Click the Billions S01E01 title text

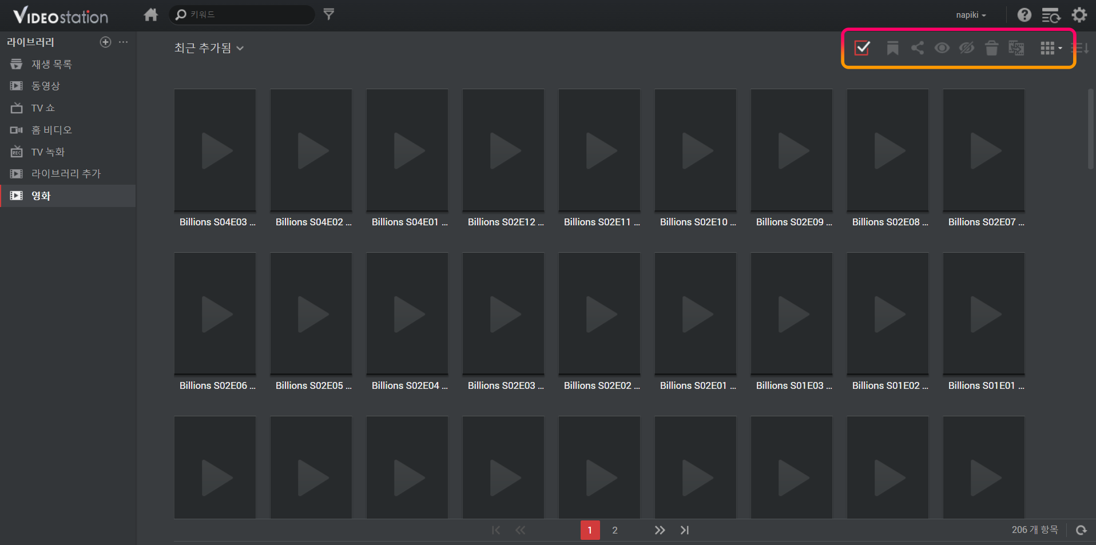click(986, 385)
